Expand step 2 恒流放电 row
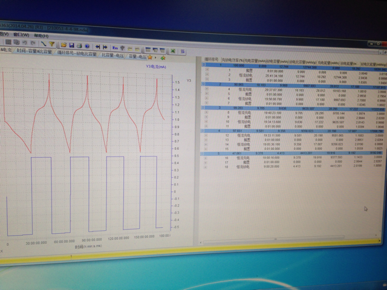This screenshot has height=290, width=387. click(x=207, y=74)
